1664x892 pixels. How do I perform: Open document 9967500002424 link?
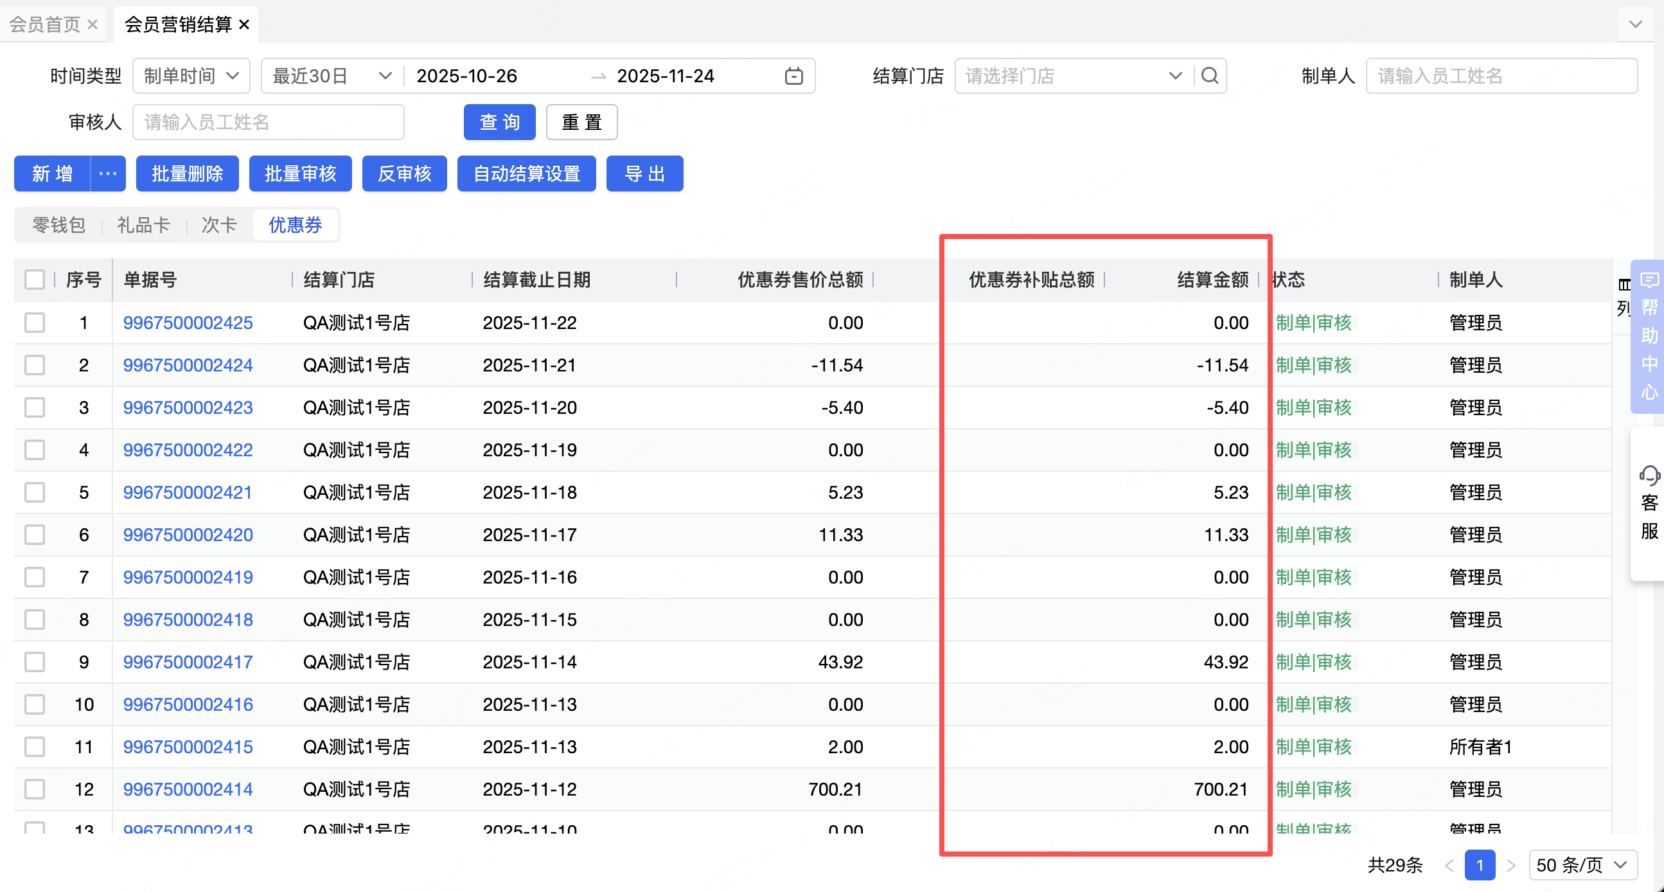(188, 365)
